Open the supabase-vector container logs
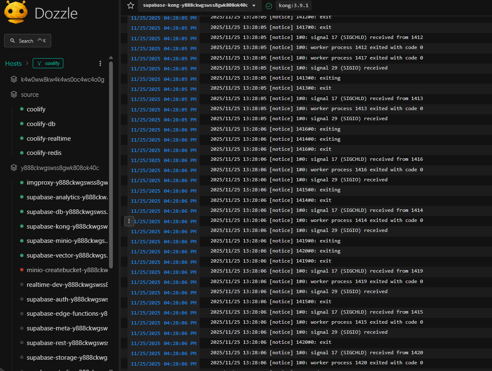Image resolution: width=492 pixels, height=371 pixels. (67, 256)
